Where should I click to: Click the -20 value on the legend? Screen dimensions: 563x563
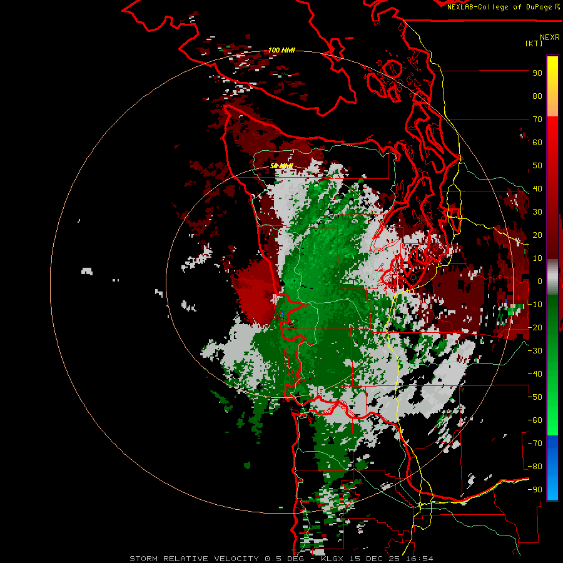tap(535, 328)
